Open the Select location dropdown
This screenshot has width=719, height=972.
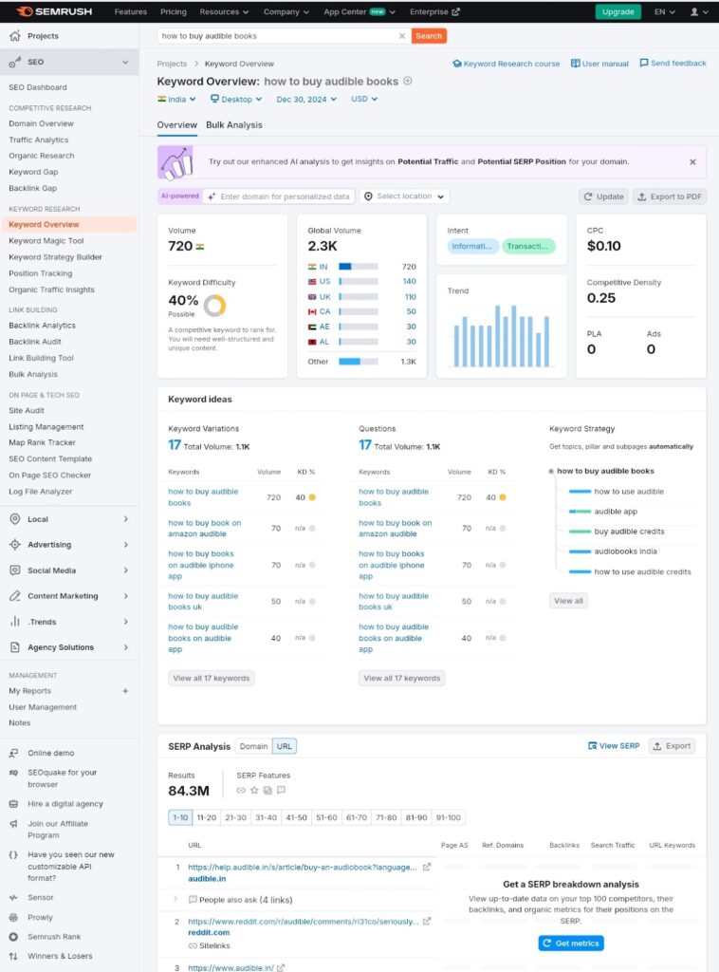[404, 196]
